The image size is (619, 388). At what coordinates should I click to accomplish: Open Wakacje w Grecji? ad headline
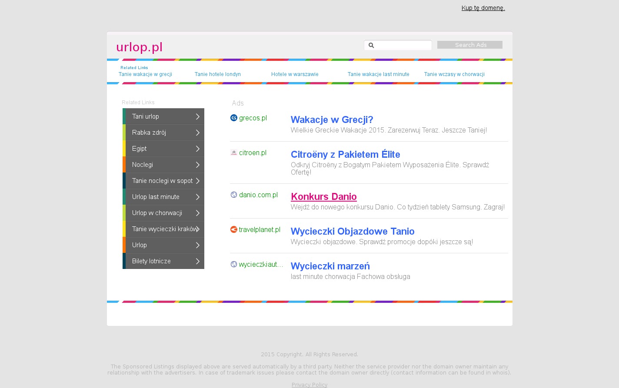pyautogui.click(x=332, y=119)
